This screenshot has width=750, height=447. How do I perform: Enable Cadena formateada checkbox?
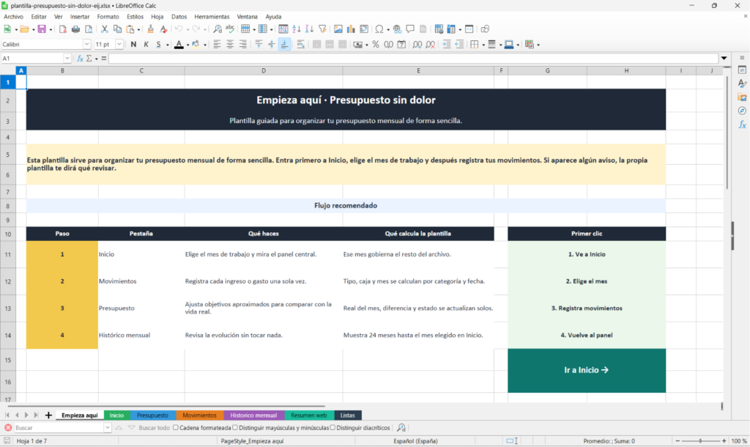coord(176,428)
